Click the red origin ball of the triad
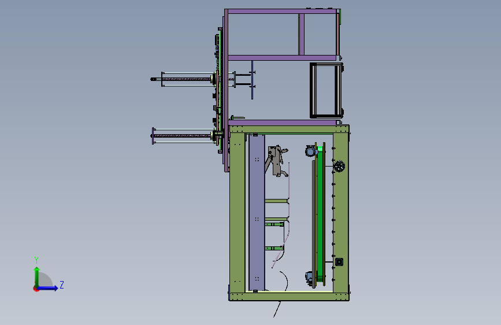The image size is (501, 325). [36, 289]
